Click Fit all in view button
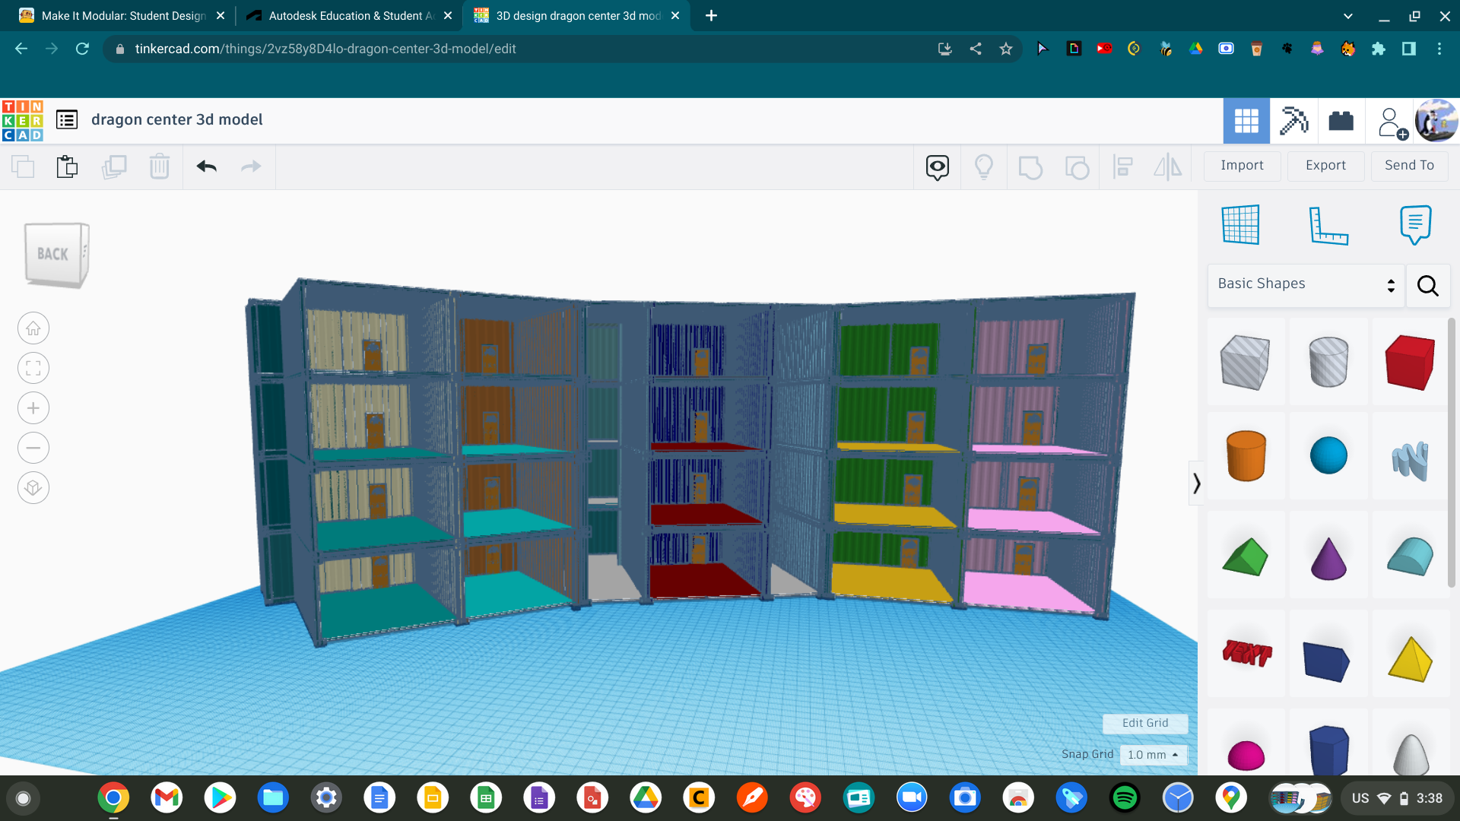1460x821 pixels. tap(33, 369)
